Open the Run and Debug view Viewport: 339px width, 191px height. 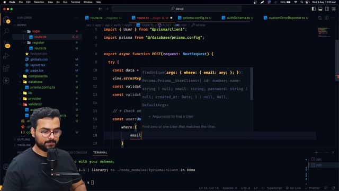pos(6,56)
